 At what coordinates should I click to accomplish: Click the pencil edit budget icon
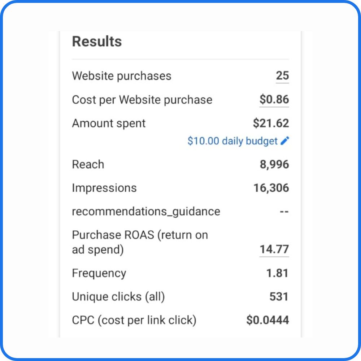285,141
